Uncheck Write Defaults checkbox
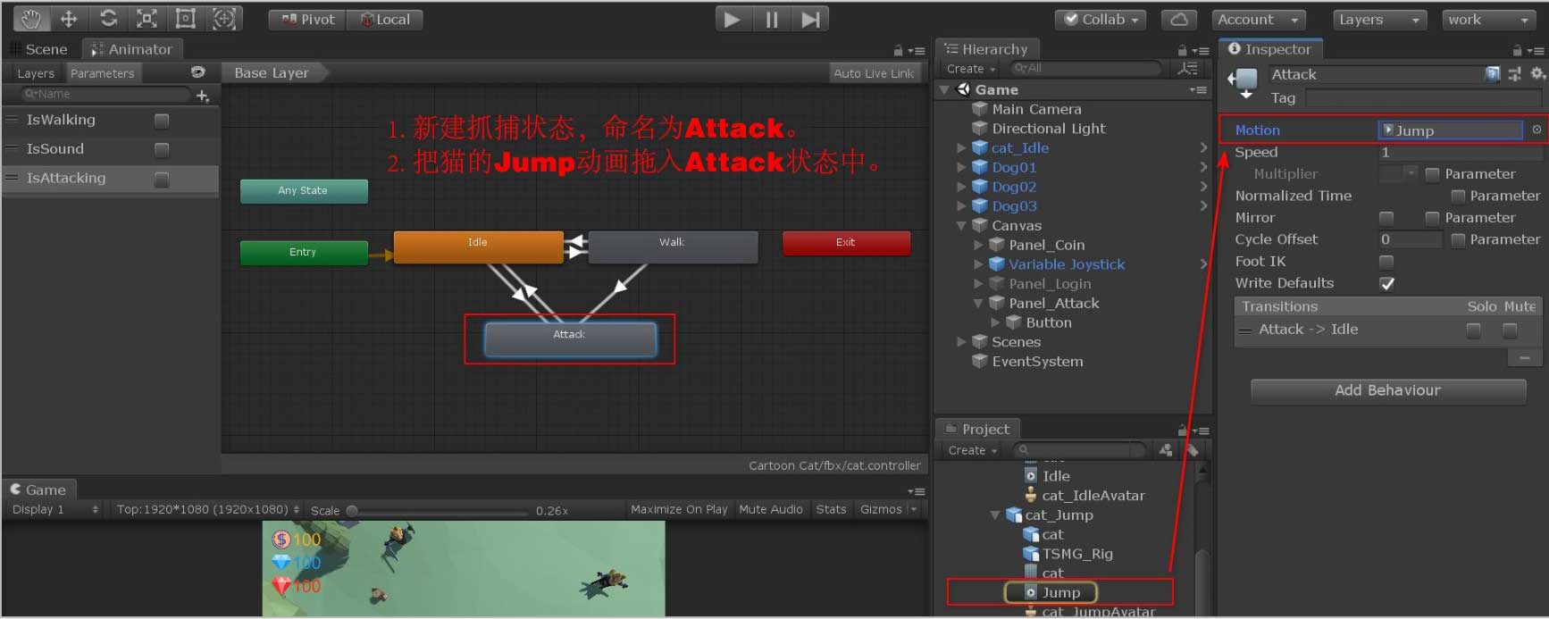 pyautogui.click(x=1386, y=283)
